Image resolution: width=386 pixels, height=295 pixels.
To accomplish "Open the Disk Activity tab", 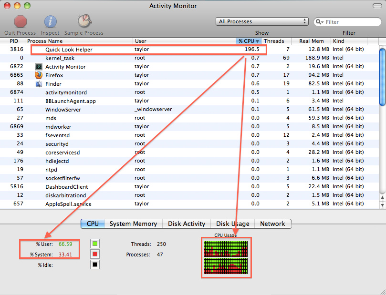I will pos(187,224).
